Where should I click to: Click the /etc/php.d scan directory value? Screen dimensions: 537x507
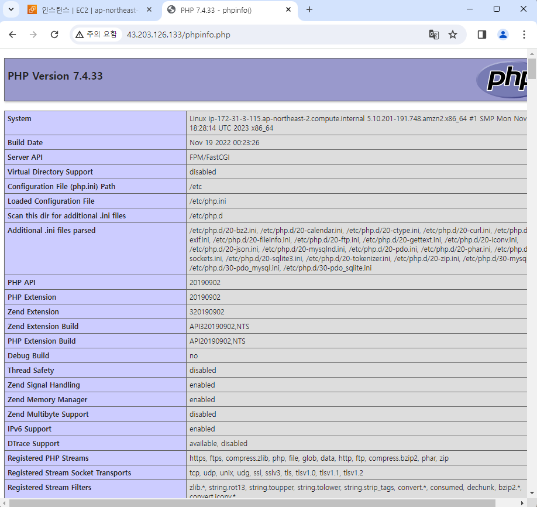(x=206, y=216)
